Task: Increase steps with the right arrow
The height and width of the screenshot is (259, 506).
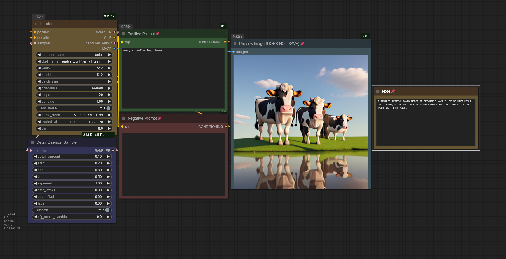Action: [x=109, y=95]
